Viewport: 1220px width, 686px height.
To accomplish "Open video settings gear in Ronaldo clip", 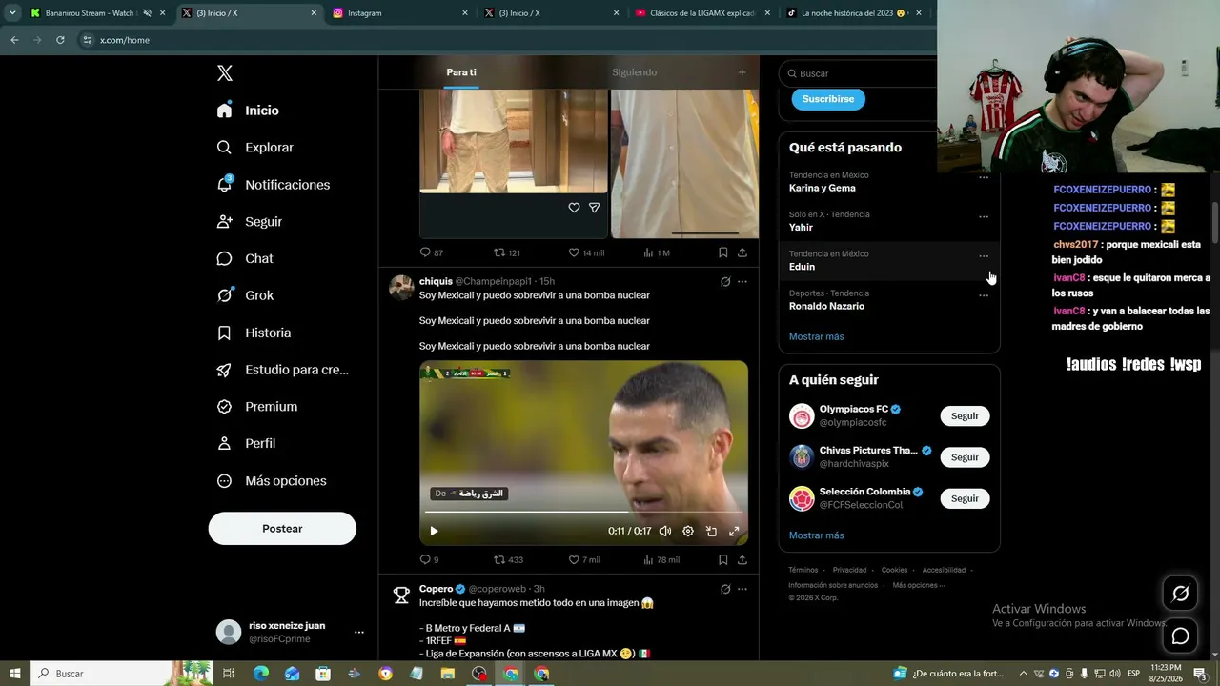I will tap(688, 532).
